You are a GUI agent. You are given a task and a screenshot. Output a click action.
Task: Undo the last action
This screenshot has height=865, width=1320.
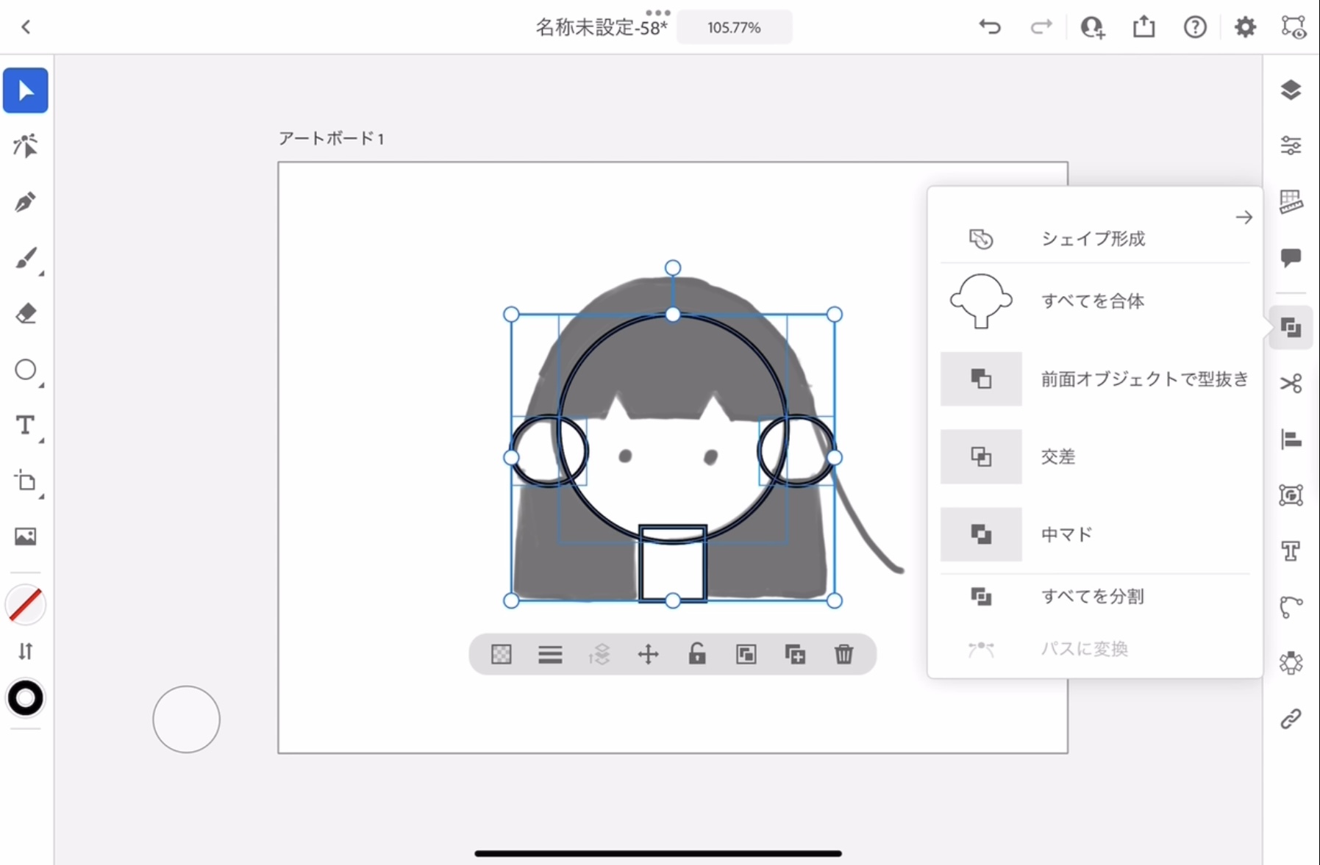(x=990, y=27)
